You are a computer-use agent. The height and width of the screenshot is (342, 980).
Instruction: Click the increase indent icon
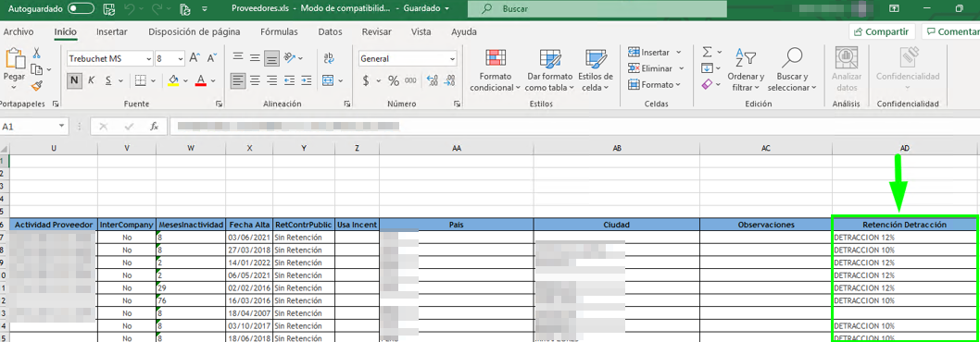click(306, 80)
